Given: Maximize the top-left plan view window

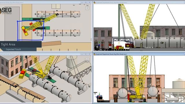Looking at the screenshot, I should coord(86,2).
